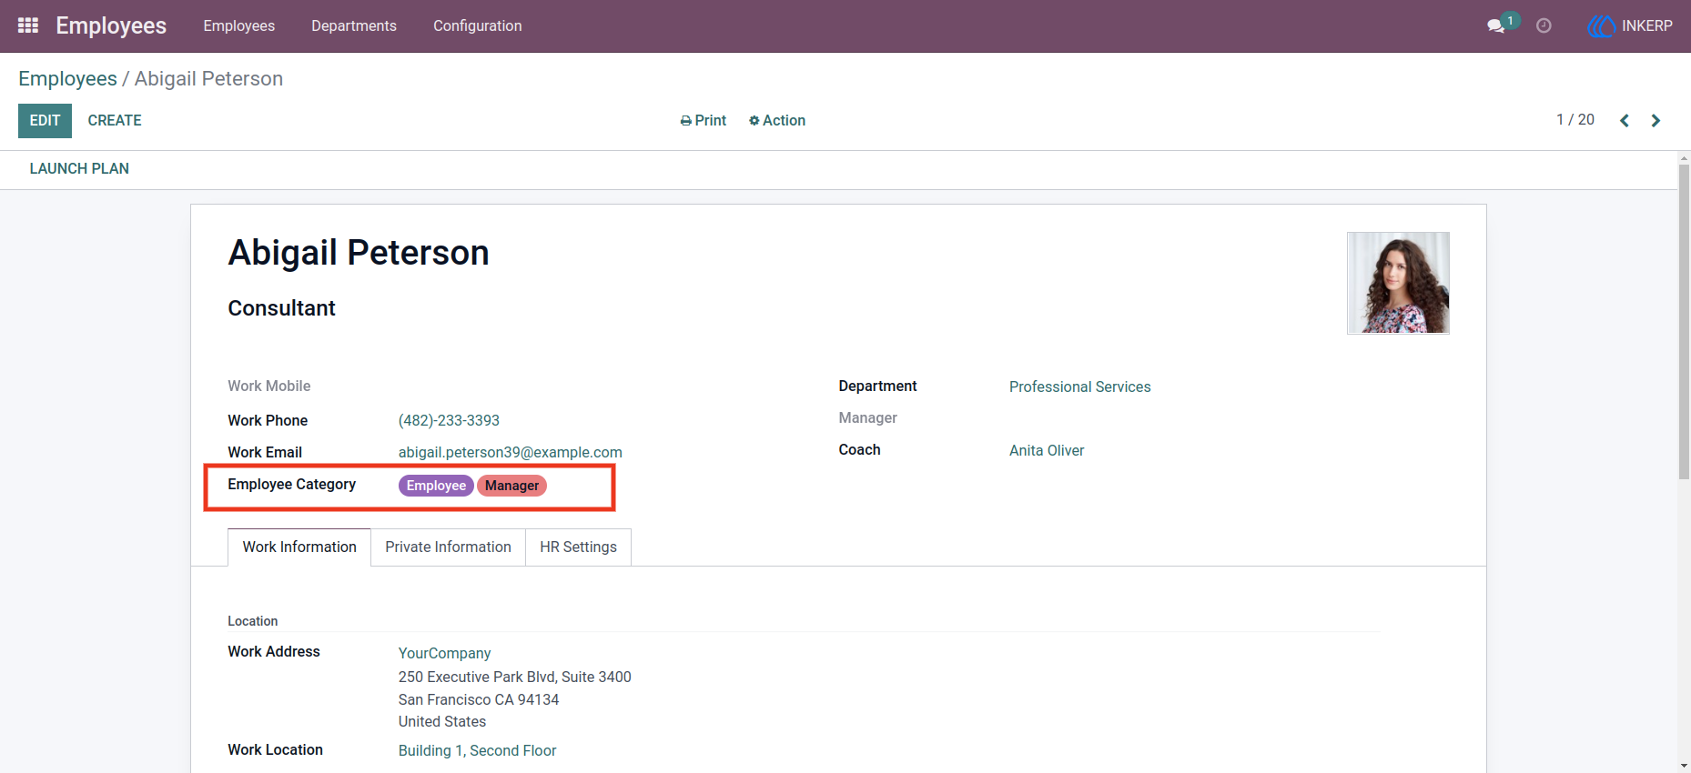Open the Print dropdown
Viewport: 1691px width, 773px height.
[x=704, y=121]
